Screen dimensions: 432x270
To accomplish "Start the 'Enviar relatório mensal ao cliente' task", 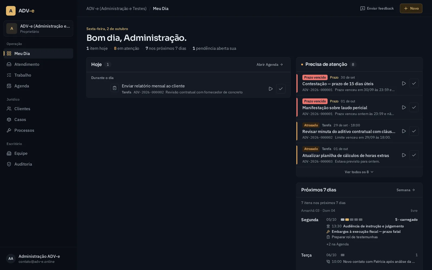I will [271, 89].
